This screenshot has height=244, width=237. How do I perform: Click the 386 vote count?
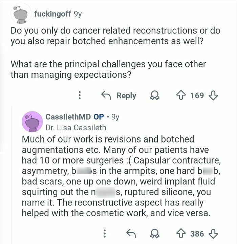click(x=197, y=234)
